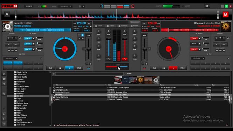Open deck B Flanger effect dropdown arrow
Viewport: 233px width, 131px height.
coord(199,38)
